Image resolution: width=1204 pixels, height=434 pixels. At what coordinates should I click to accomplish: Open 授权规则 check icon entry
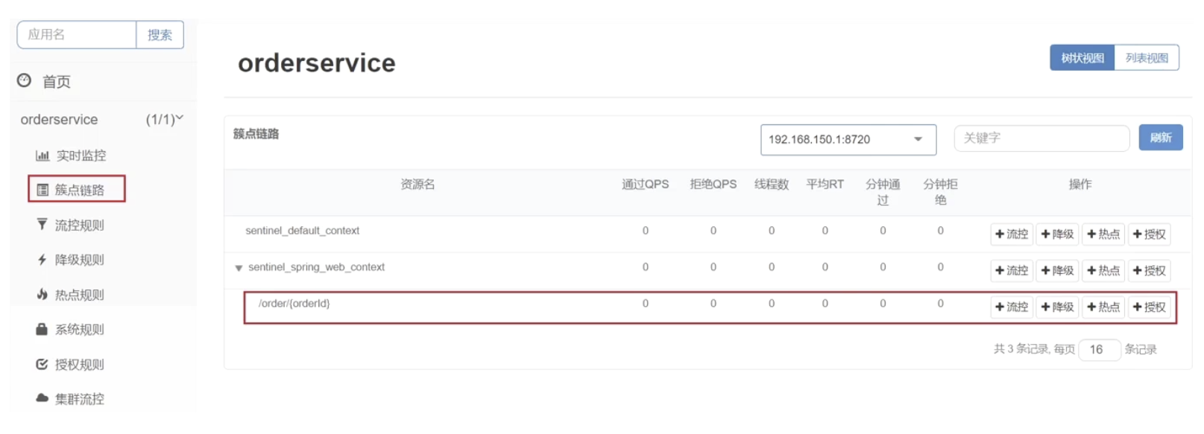pos(42,364)
